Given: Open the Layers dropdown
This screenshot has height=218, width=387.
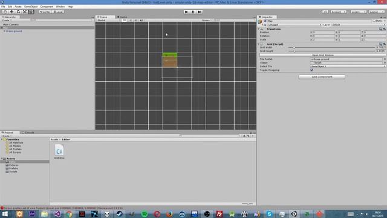Looking at the screenshot, I should click(358, 12).
